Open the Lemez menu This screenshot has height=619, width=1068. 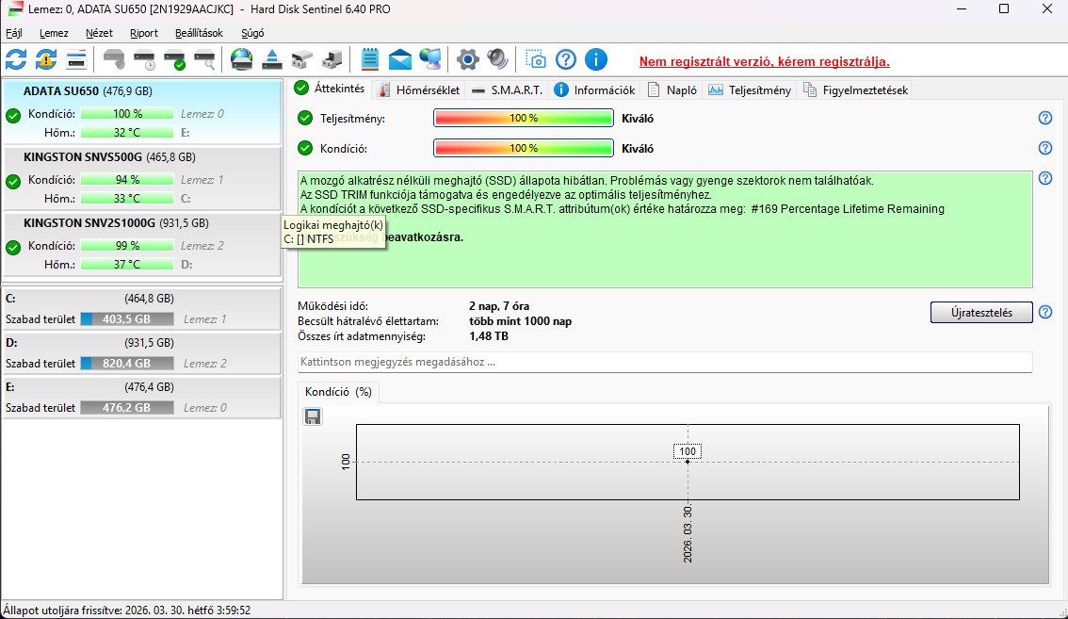click(54, 33)
